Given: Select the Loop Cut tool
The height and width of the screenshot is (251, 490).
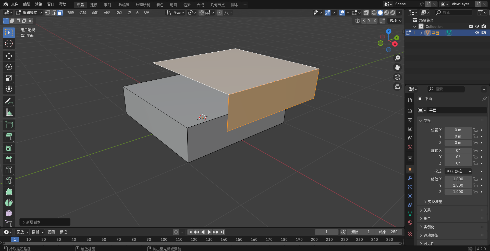Looking at the screenshot, I should pos(9,170).
